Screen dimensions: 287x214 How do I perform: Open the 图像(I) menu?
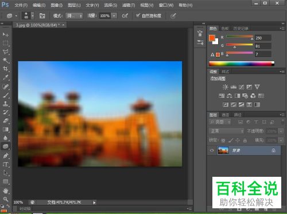click(x=57, y=5)
